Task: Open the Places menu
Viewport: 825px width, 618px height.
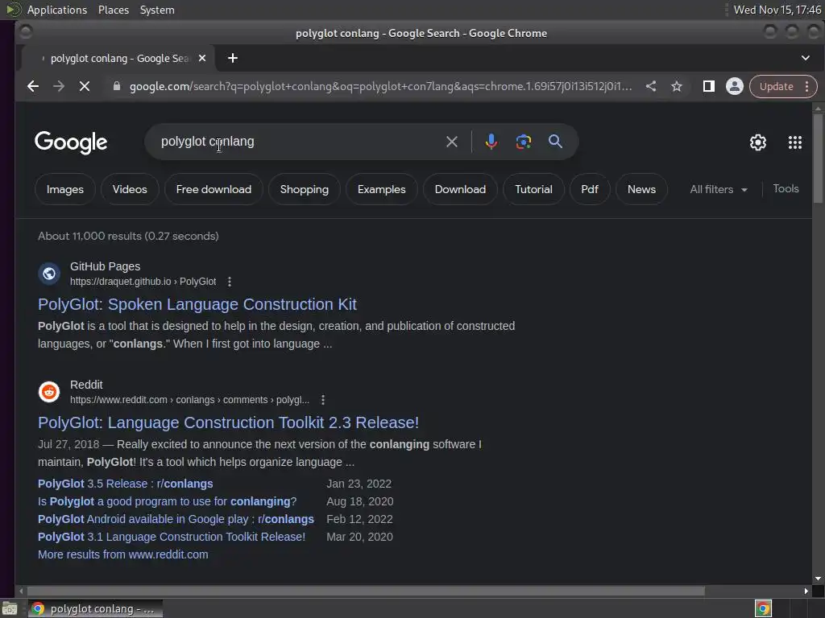Action: pos(114,10)
